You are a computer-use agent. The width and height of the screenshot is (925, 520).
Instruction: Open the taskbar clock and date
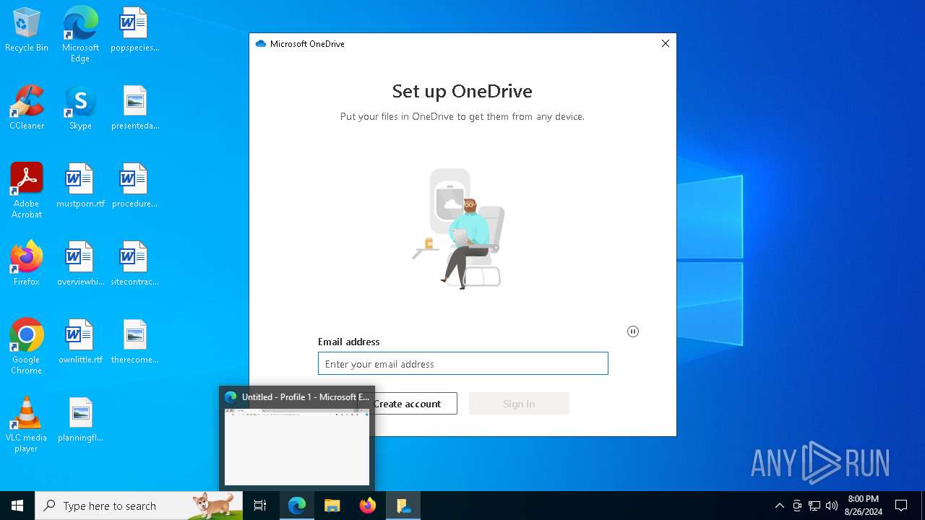[x=863, y=506]
